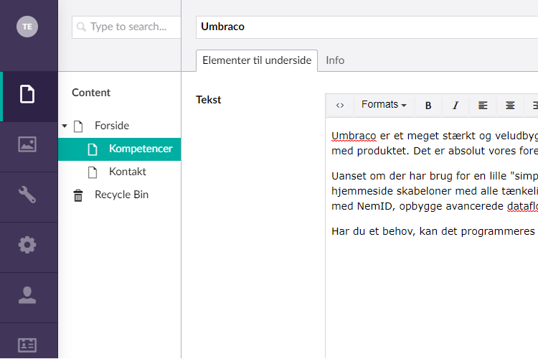Align text left
This screenshot has width=538, height=359.
click(483, 106)
